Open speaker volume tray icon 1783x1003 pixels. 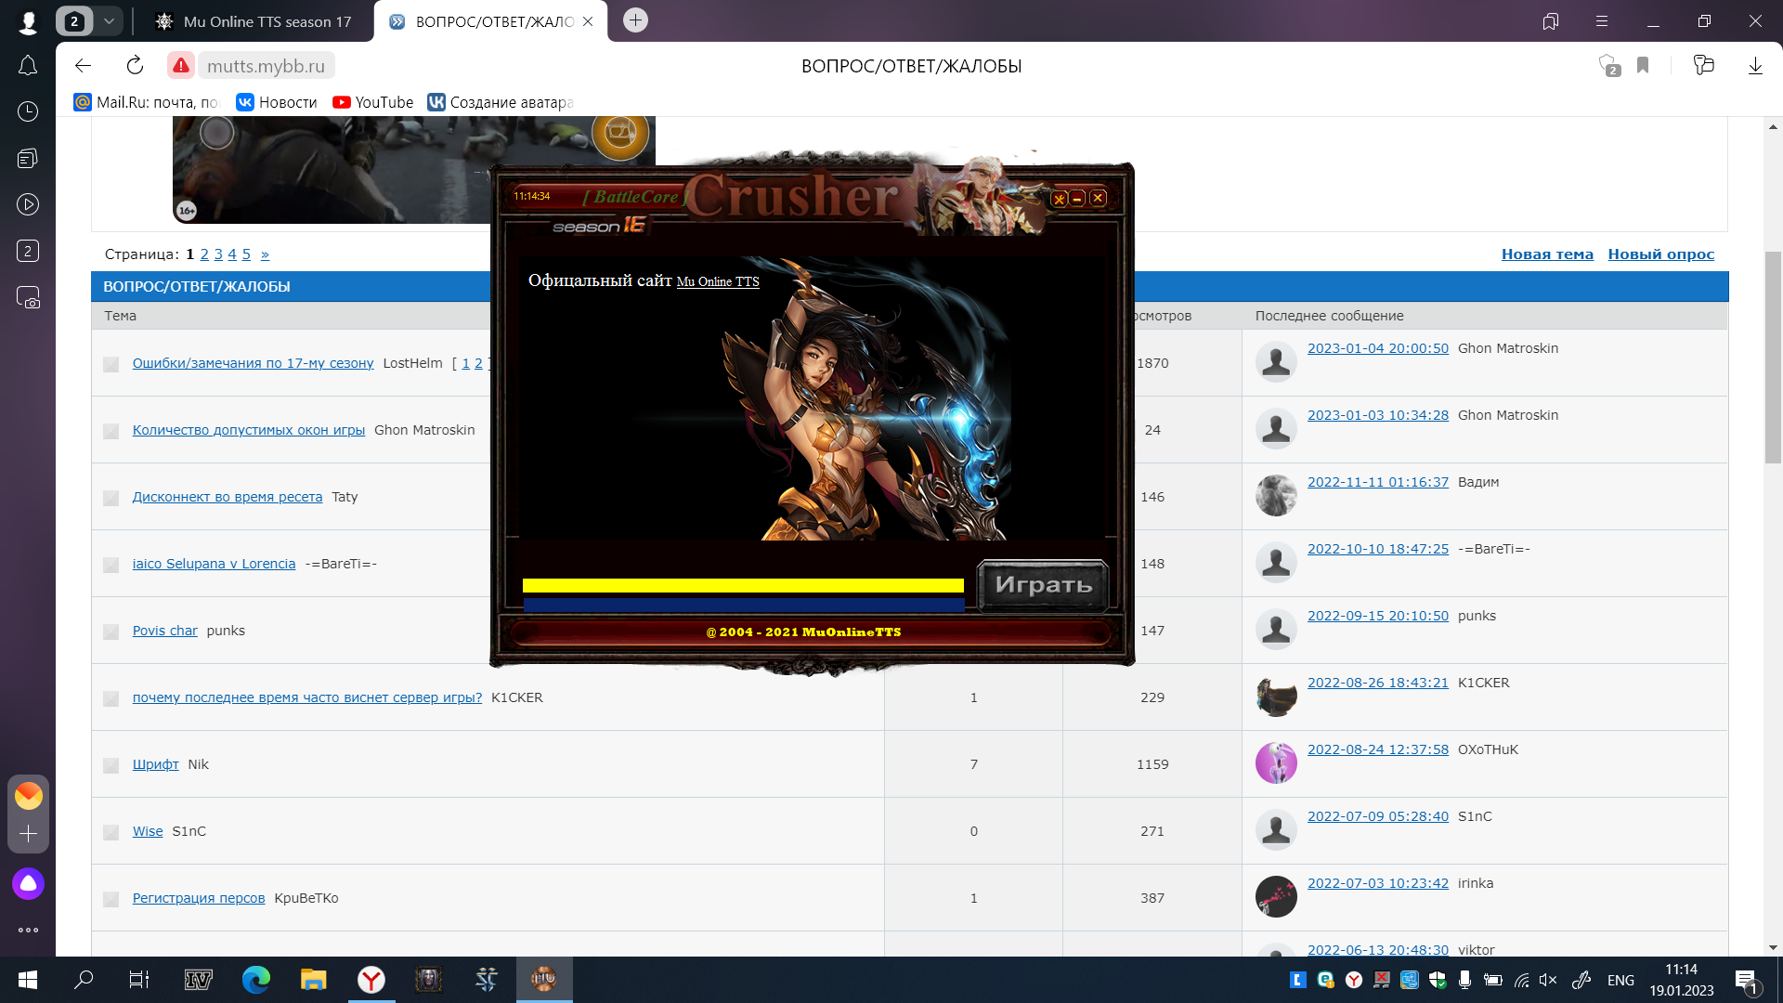pos(1548,980)
